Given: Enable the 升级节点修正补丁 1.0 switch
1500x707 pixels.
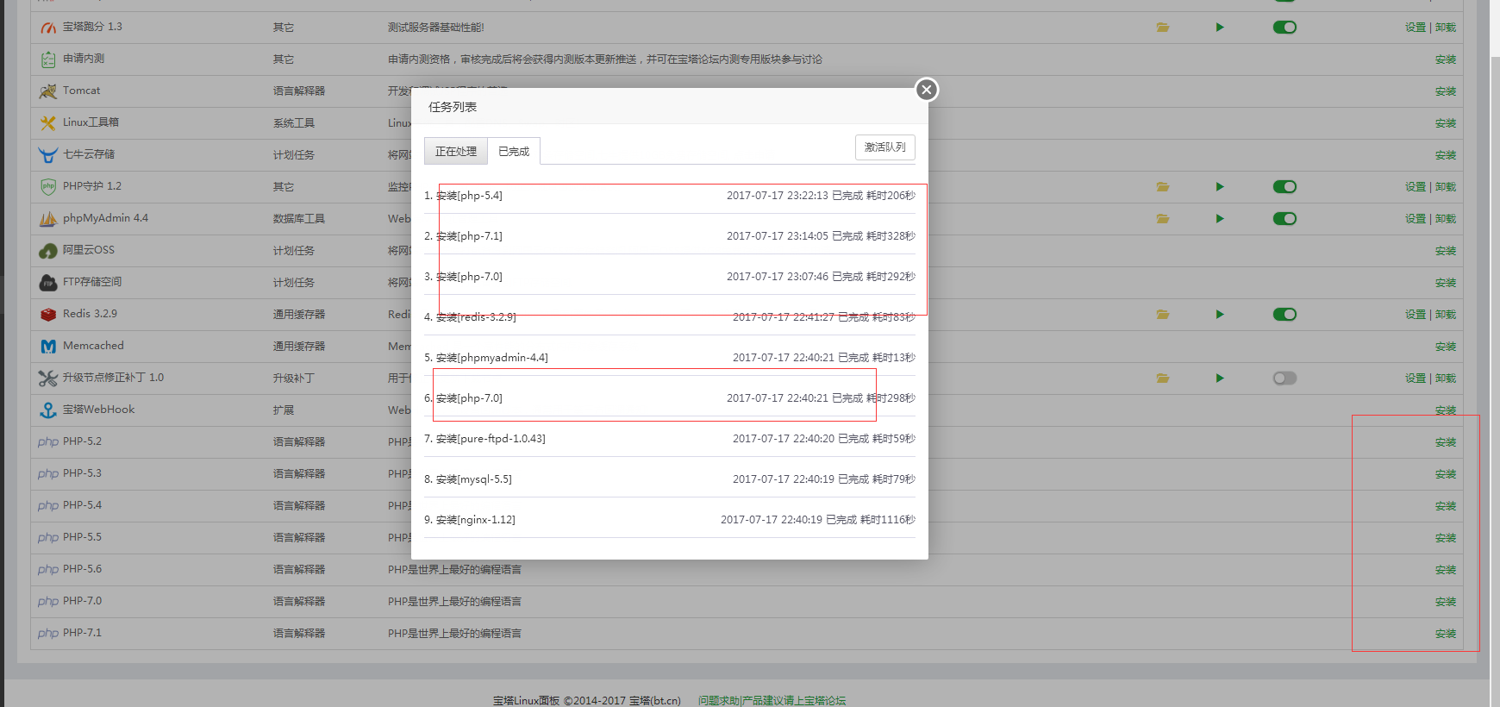Looking at the screenshot, I should coord(1284,379).
